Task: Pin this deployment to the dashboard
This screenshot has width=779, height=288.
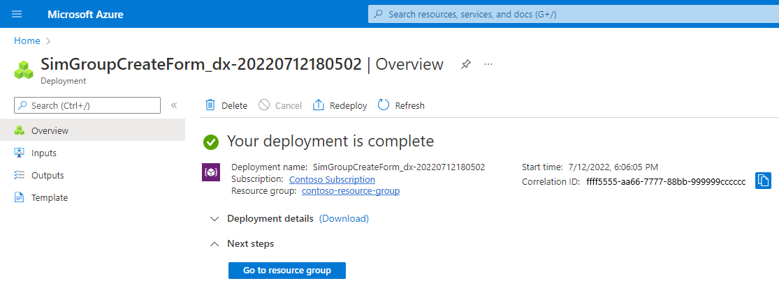Action: [465, 64]
